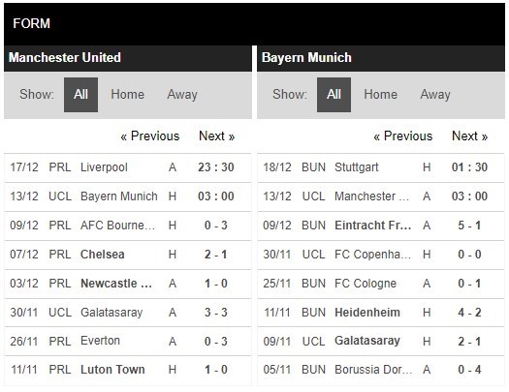Go to Previous Manchester United fixtures
The width and height of the screenshot is (509, 392).
(x=150, y=136)
